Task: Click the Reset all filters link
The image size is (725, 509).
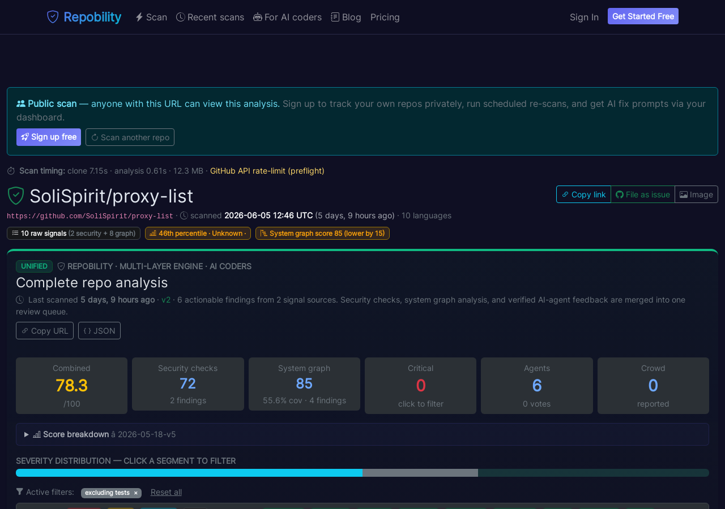Action: click(x=166, y=492)
